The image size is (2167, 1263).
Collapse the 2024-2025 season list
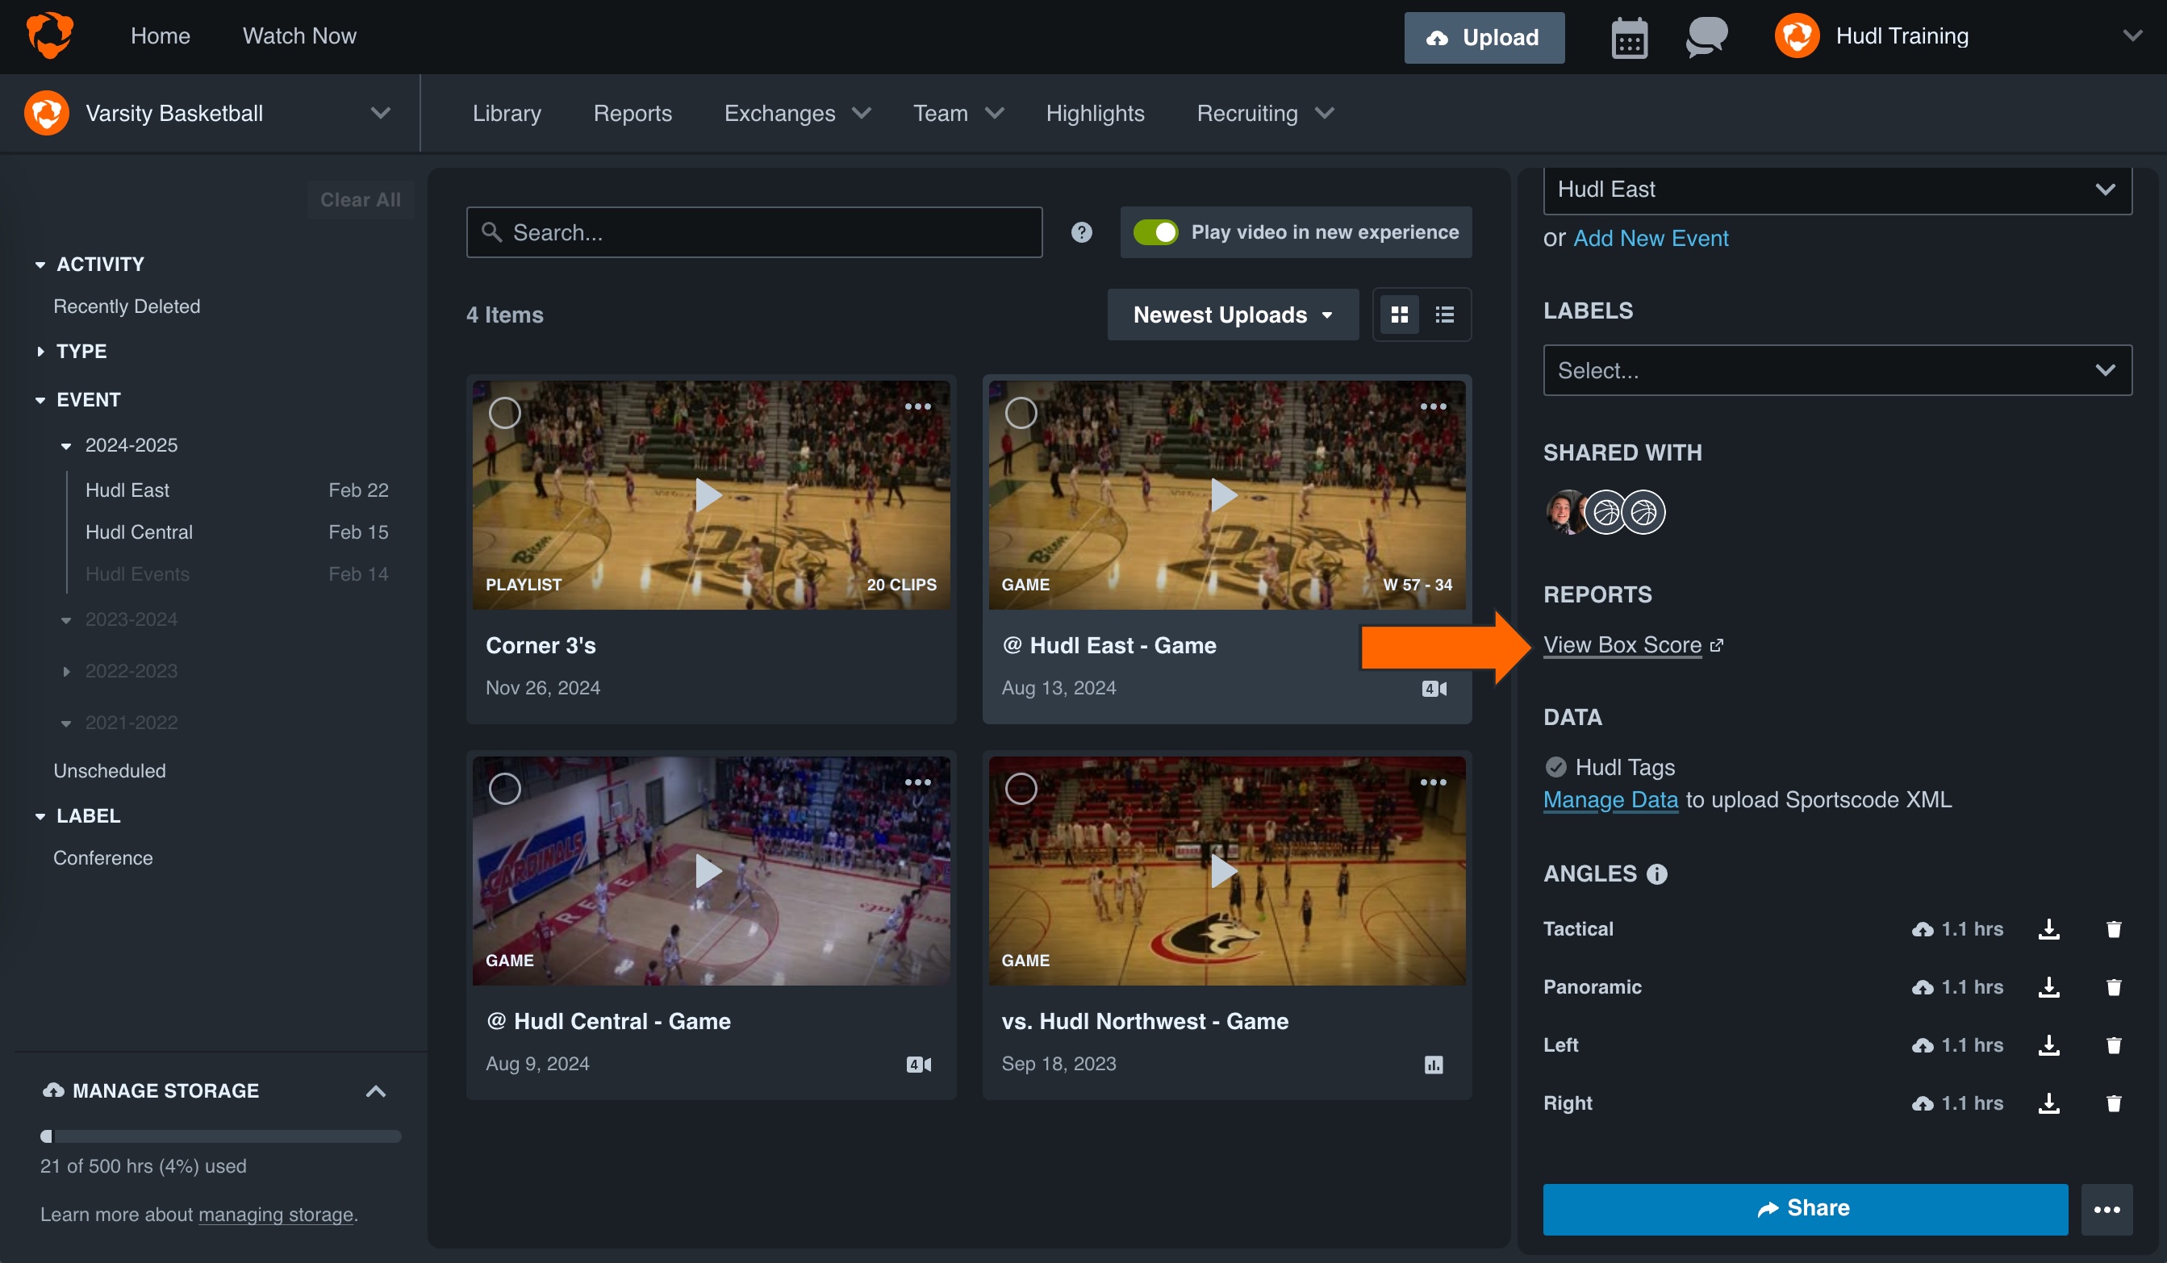tap(66, 445)
